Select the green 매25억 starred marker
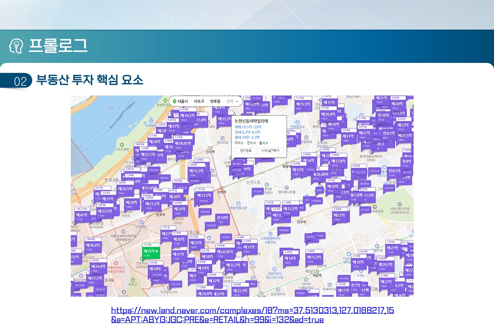494x333 pixels. click(x=151, y=252)
